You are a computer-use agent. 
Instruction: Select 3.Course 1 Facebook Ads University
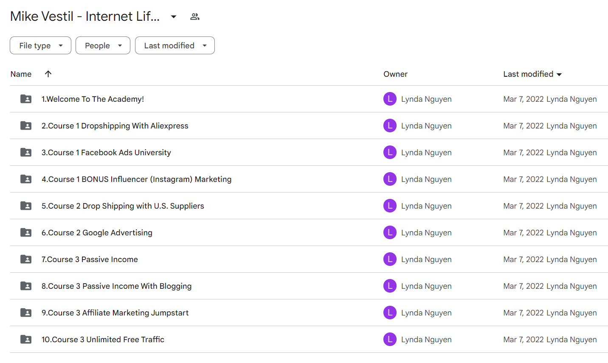tap(106, 152)
